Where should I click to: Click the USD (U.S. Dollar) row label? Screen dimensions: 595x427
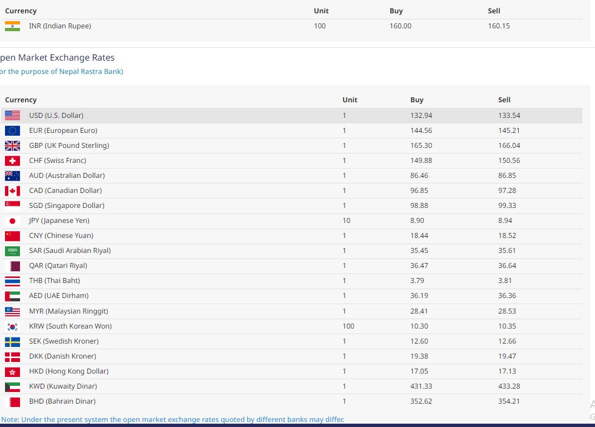coord(56,116)
